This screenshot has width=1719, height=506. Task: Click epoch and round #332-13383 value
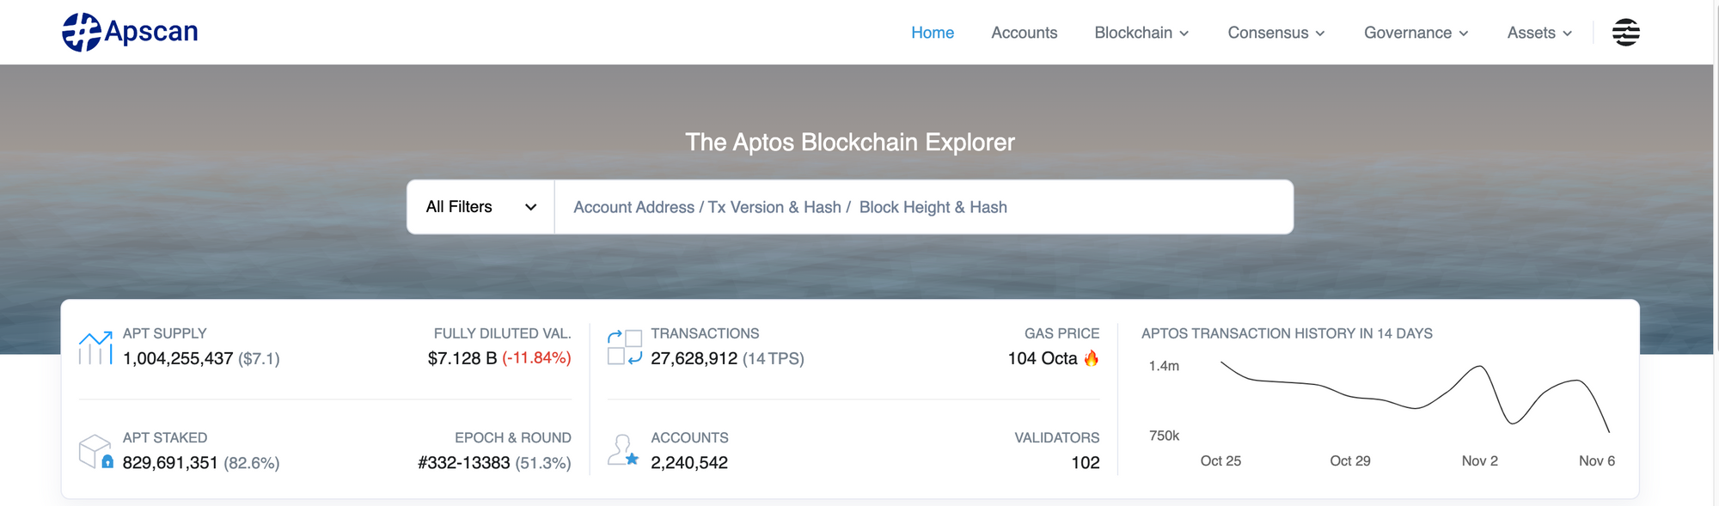click(464, 463)
